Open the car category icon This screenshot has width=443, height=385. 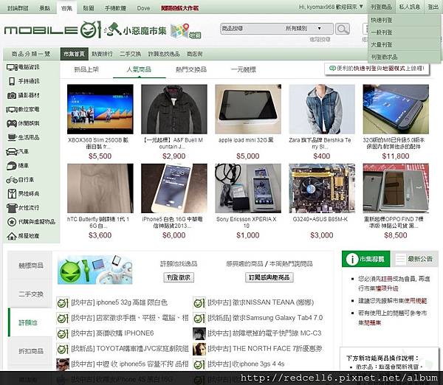12,152
